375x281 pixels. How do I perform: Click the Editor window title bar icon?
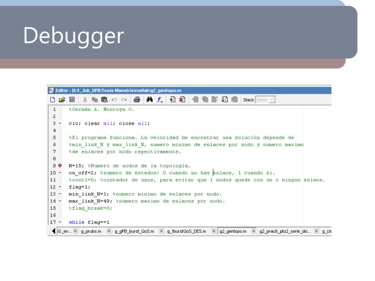coord(51,90)
